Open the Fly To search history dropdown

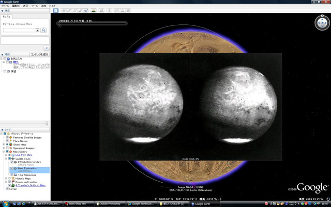tap(37, 30)
